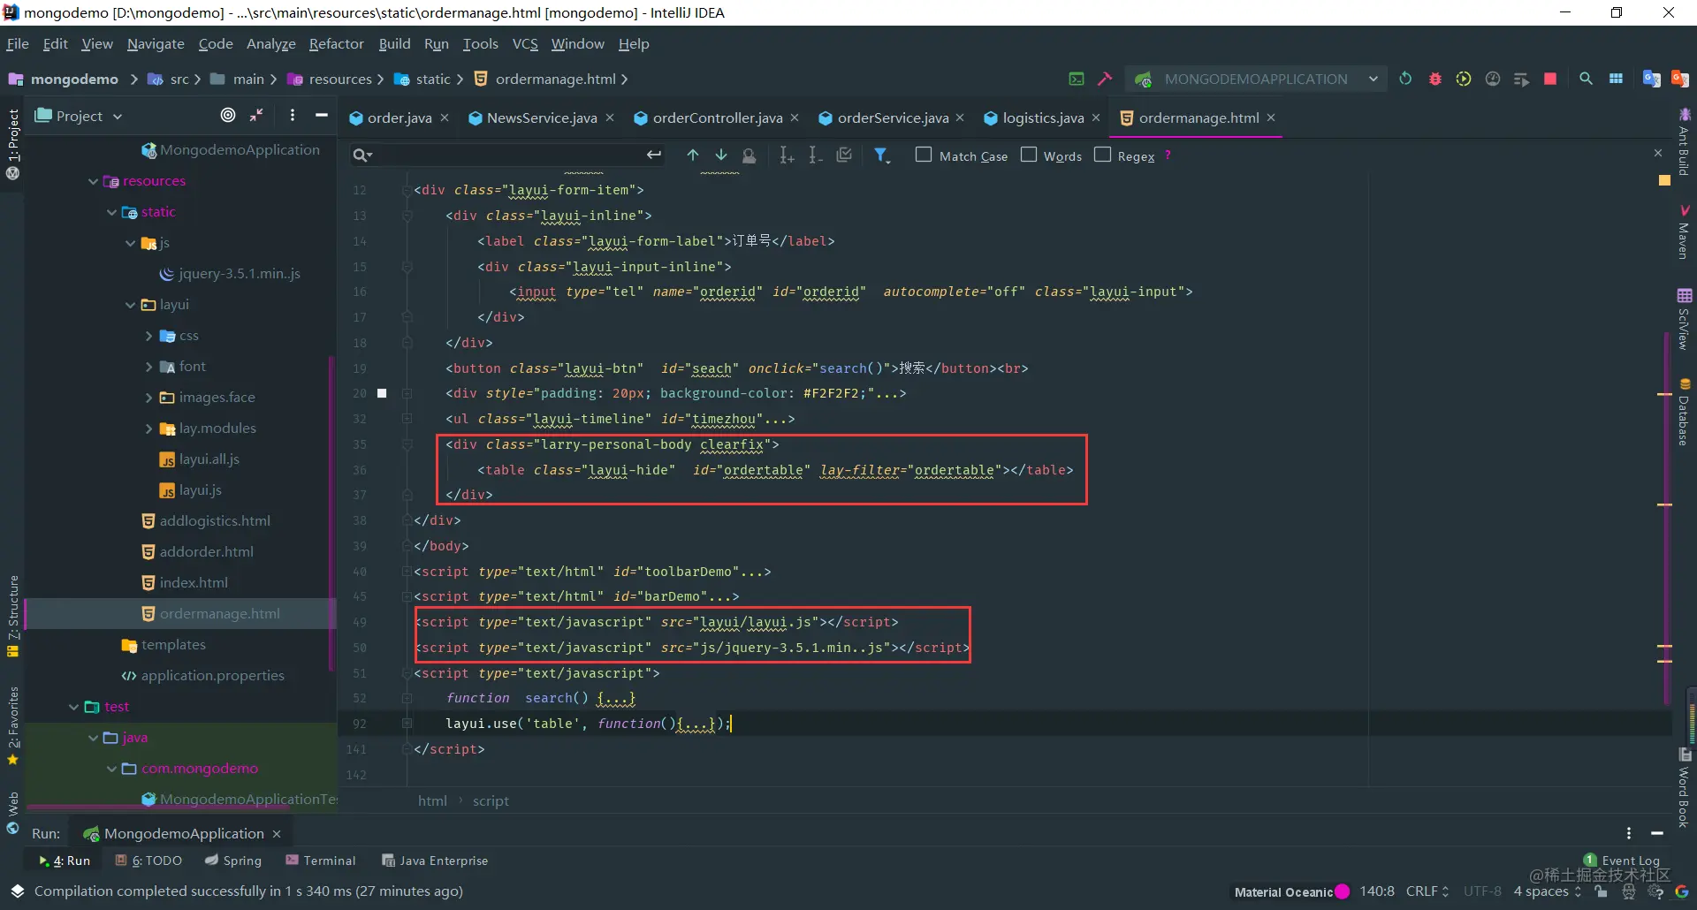Toggle lock icon in status bar
1697x910 pixels.
1602,891
